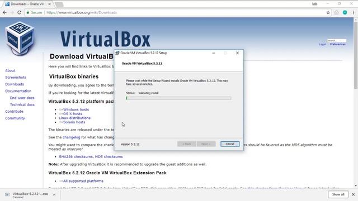Open Documentation in the sidebar

[18, 91]
